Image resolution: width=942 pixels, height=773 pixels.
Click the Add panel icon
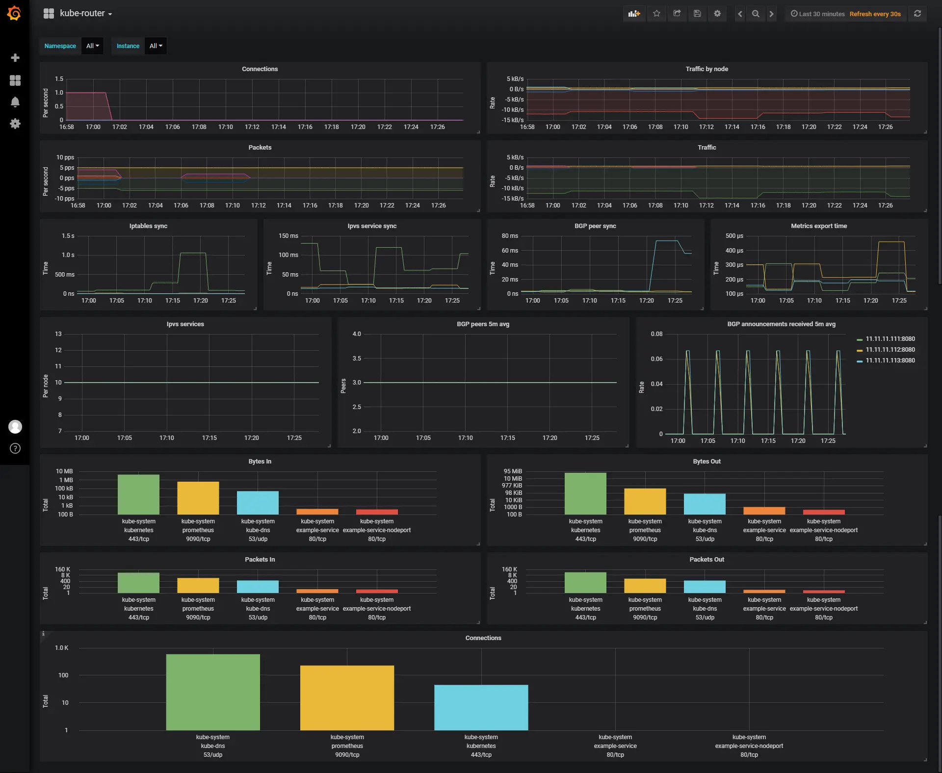coord(634,14)
